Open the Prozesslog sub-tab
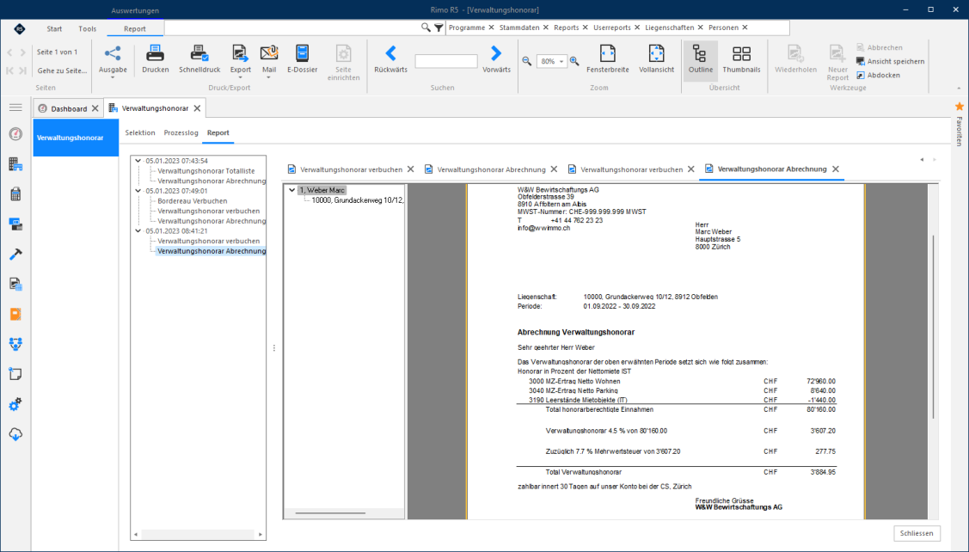The width and height of the screenshot is (969, 552). [x=181, y=133]
